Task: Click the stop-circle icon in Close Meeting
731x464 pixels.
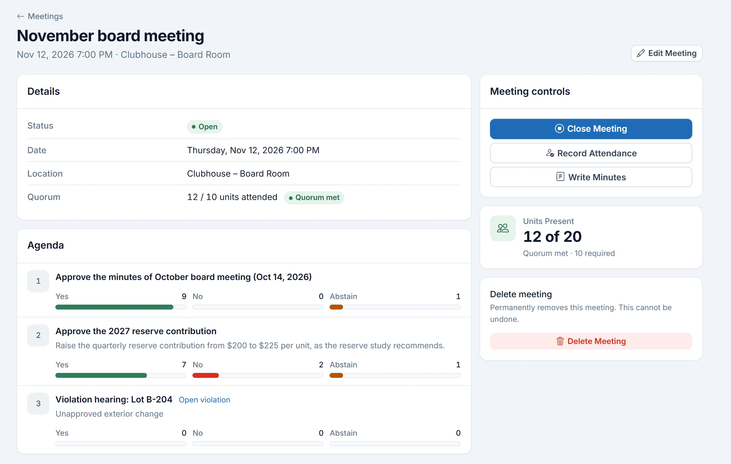Action: point(559,129)
